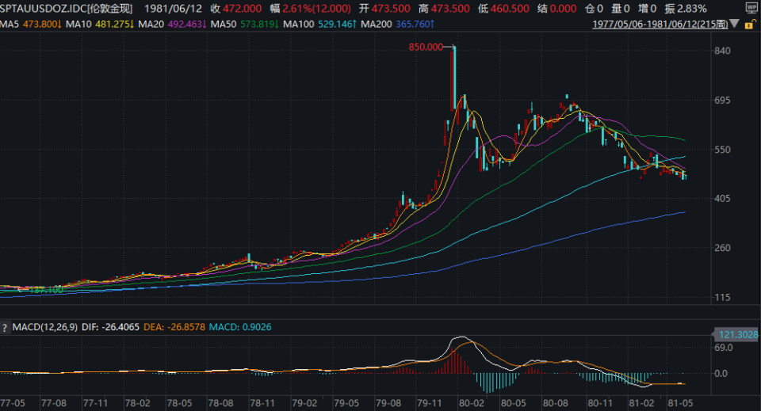
Task: Click the 78-08 time axis label
Action: click(221, 403)
